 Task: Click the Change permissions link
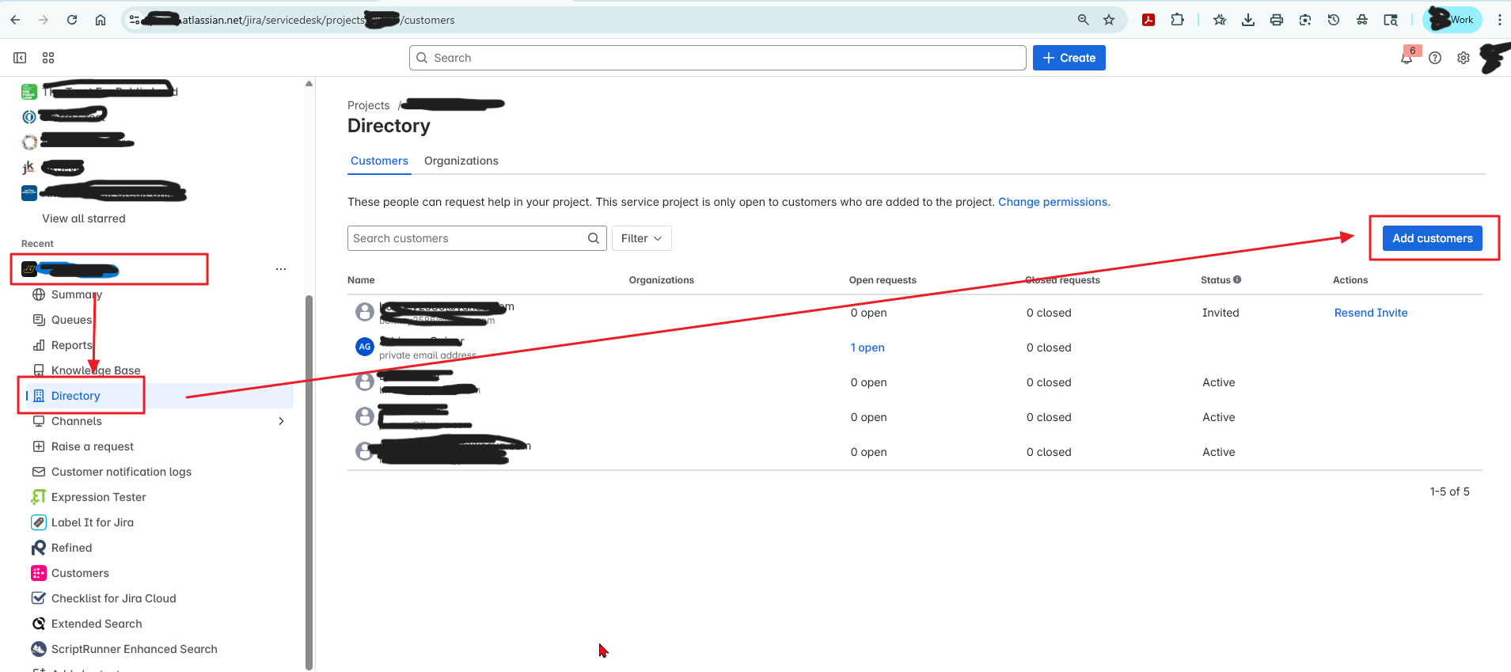pyautogui.click(x=1054, y=202)
